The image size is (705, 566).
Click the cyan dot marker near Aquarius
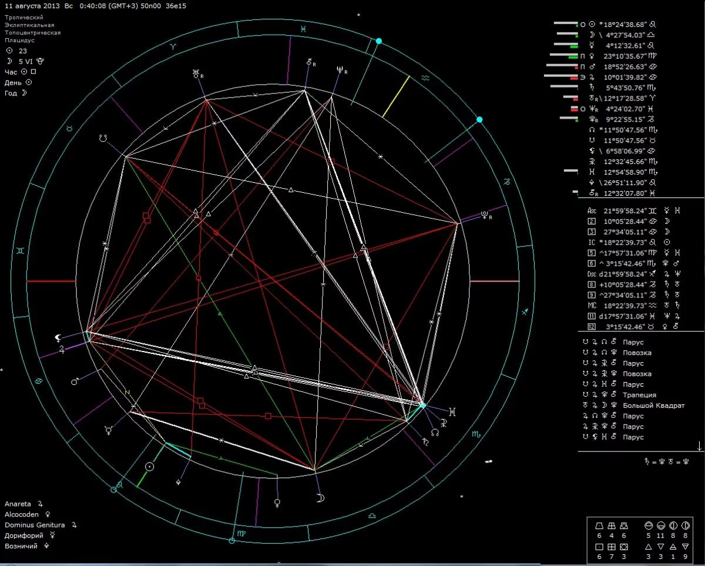click(x=379, y=41)
